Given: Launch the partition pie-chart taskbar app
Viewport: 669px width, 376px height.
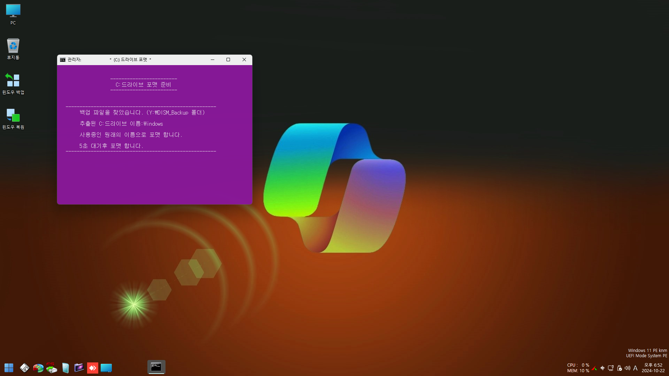Looking at the screenshot, I should (x=38, y=368).
